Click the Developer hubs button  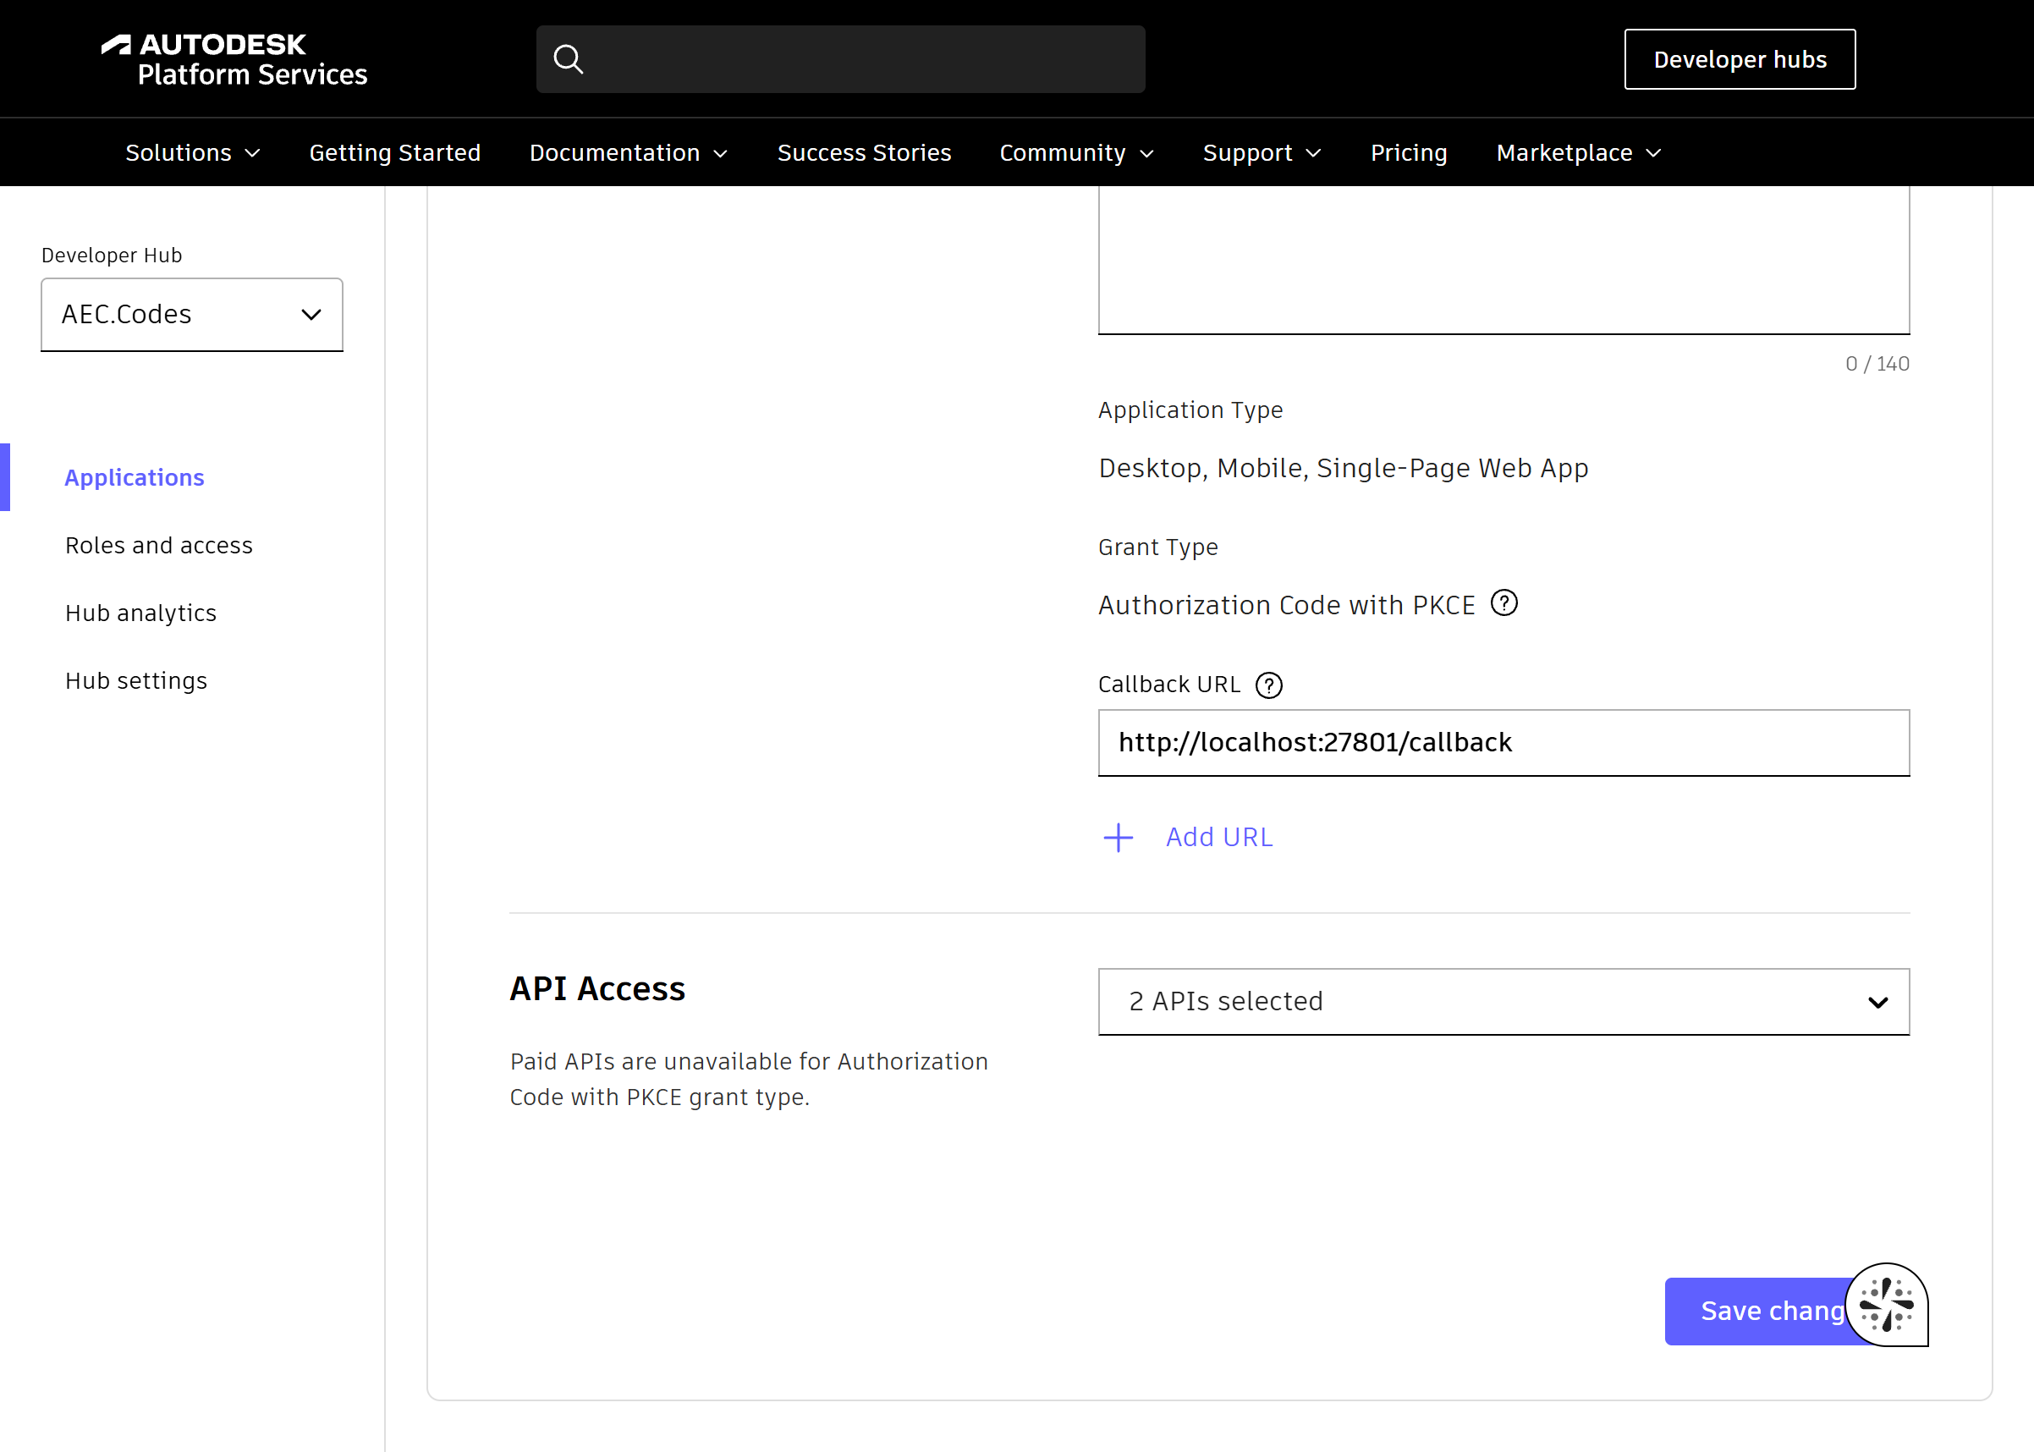pyautogui.click(x=1740, y=59)
